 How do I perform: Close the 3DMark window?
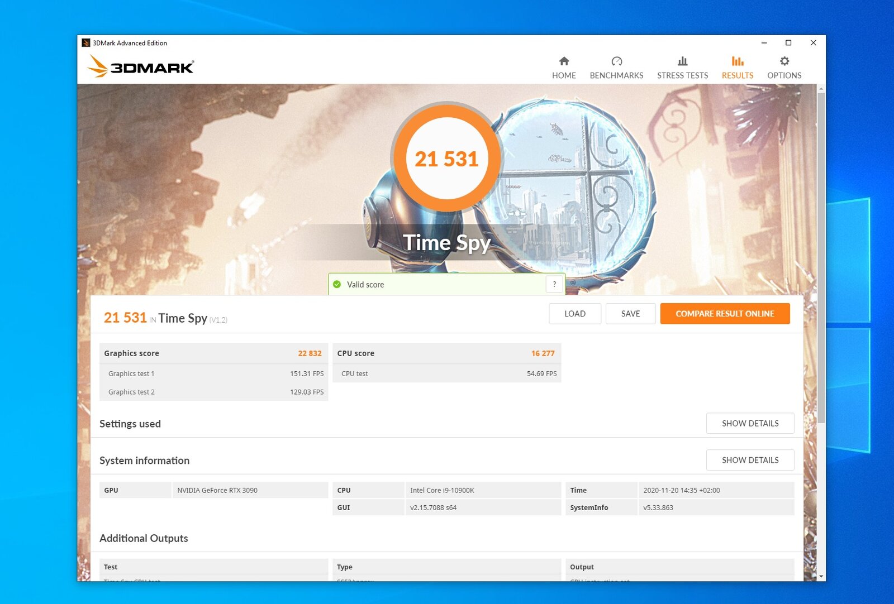click(813, 43)
